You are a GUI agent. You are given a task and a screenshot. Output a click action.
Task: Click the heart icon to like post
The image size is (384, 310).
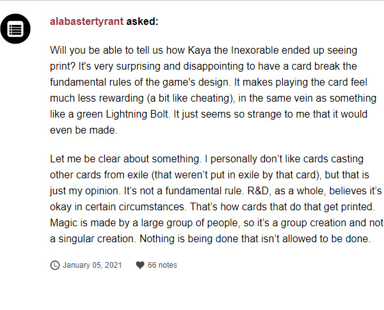pos(140,265)
